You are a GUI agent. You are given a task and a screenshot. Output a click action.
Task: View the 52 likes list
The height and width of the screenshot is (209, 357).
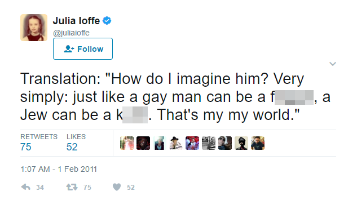coord(76,143)
